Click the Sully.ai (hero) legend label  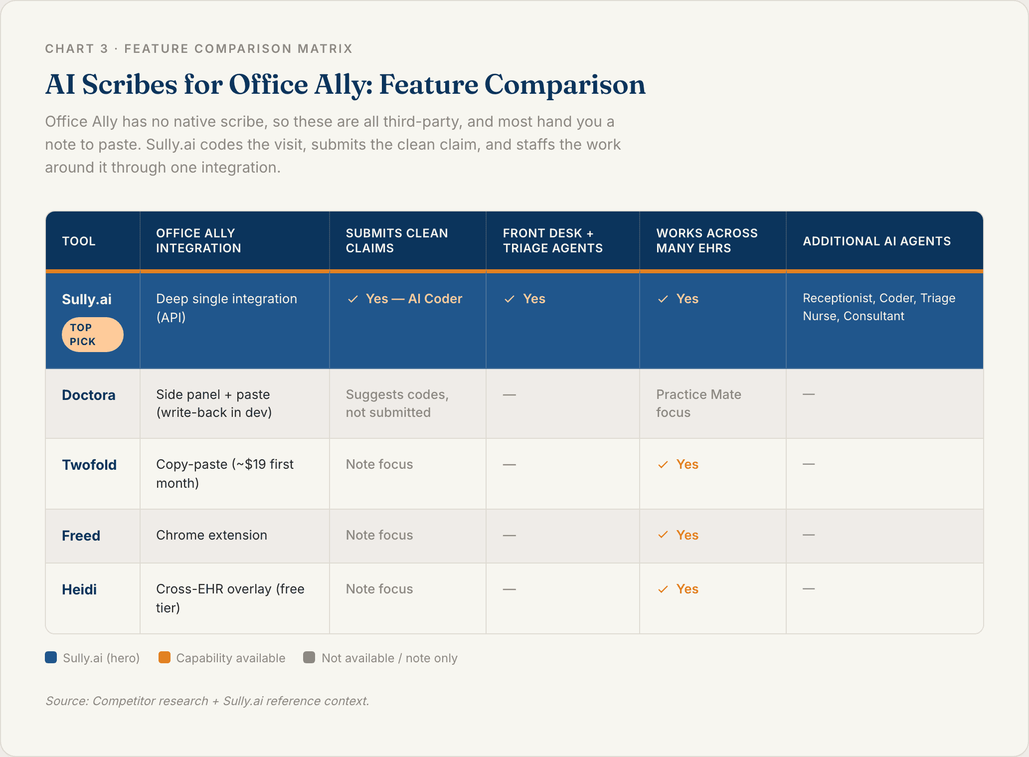click(101, 658)
